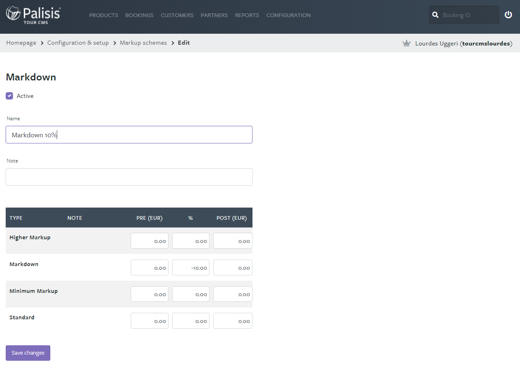Navigate to Homepage via breadcrumb
Viewport: 520px width, 366px height.
21,43
